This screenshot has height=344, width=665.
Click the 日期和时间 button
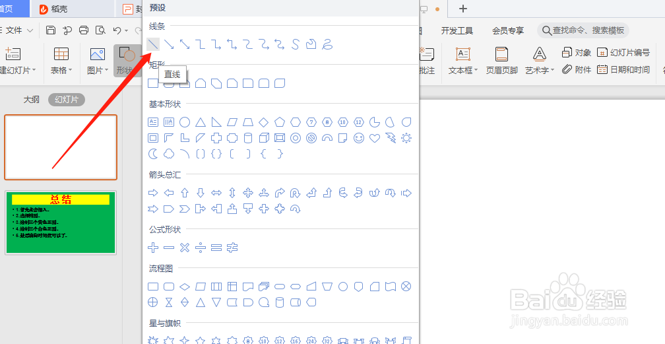click(623, 69)
